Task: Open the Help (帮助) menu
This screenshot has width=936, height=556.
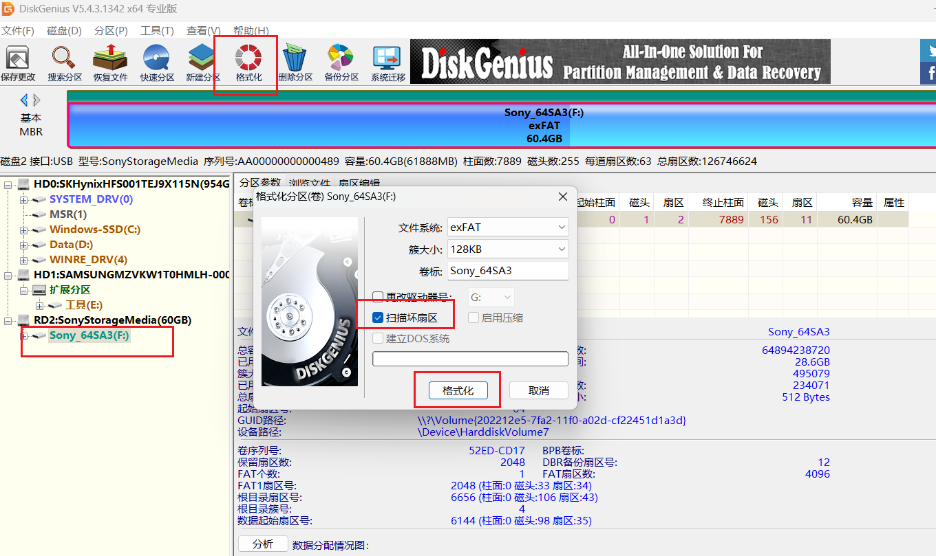Action: [251, 31]
